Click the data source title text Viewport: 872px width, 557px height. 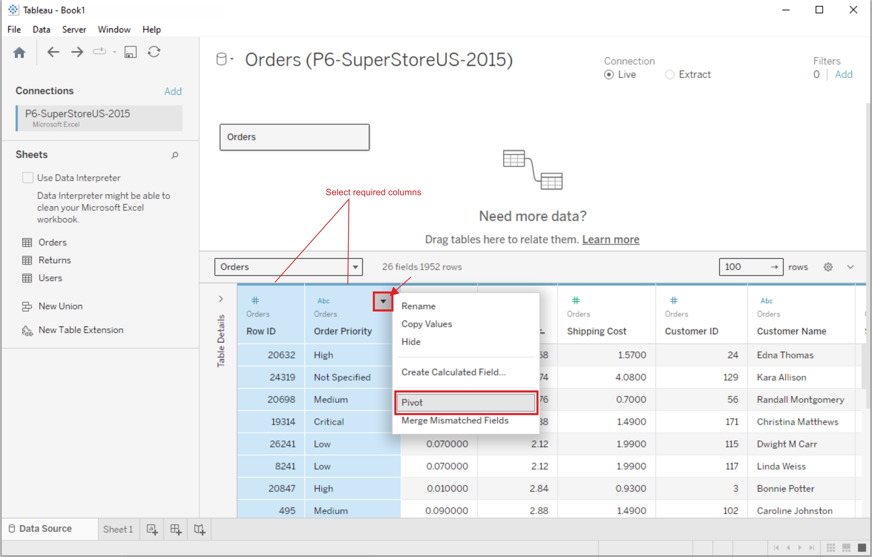379,60
